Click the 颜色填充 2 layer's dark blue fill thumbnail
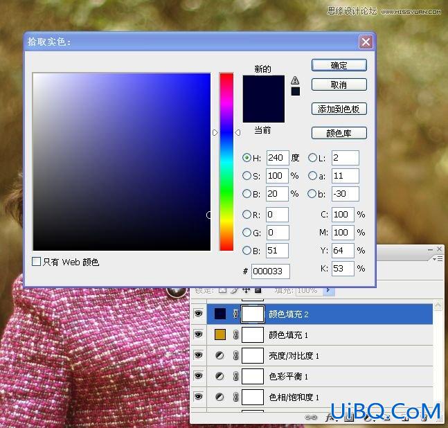This screenshot has height=428, width=448. point(220,314)
